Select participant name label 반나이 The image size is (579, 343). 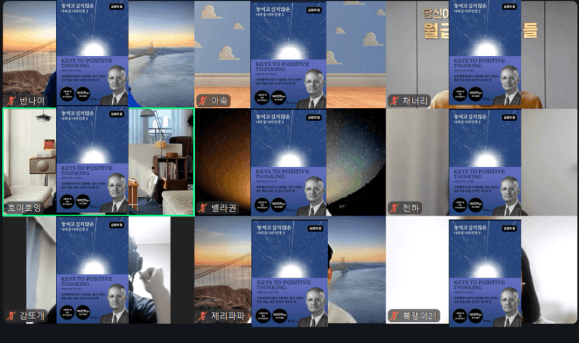(31, 101)
